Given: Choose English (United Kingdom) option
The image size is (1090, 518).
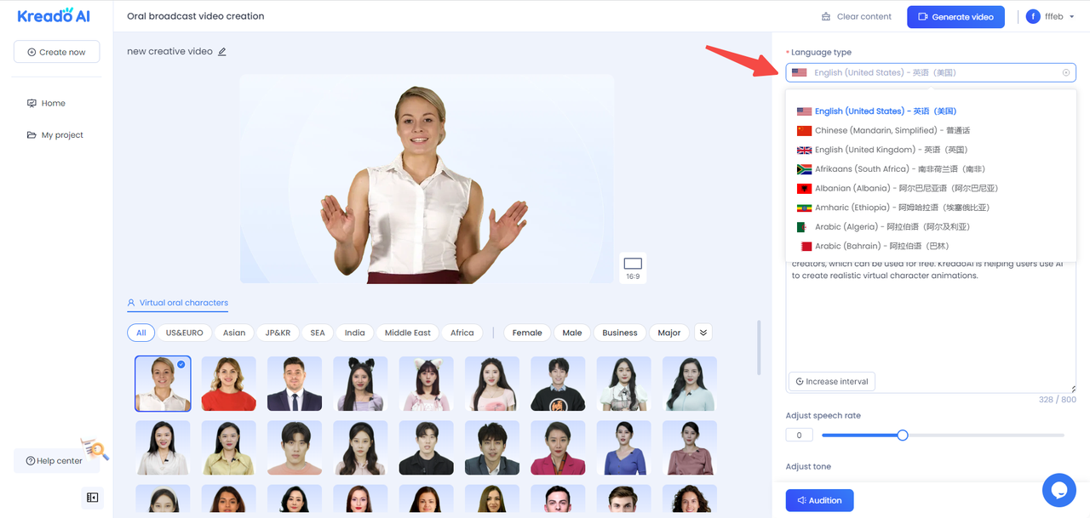Looking at the screenshot, I should pos(931,150).
